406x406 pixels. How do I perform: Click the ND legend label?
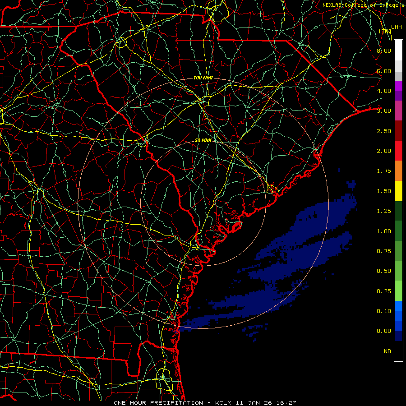tap(388, 351)
